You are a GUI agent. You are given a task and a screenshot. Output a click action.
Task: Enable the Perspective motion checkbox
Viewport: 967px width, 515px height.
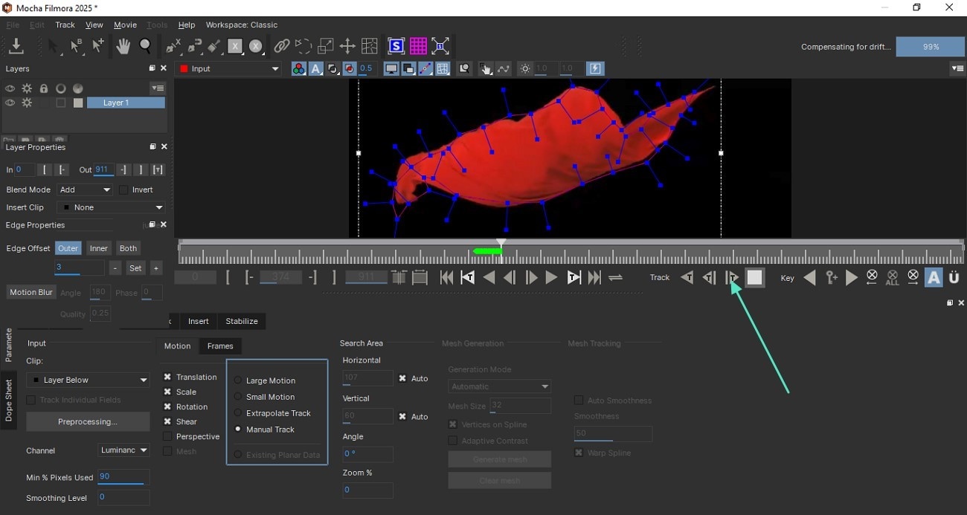pyautogui.click(x=167, y=436)
